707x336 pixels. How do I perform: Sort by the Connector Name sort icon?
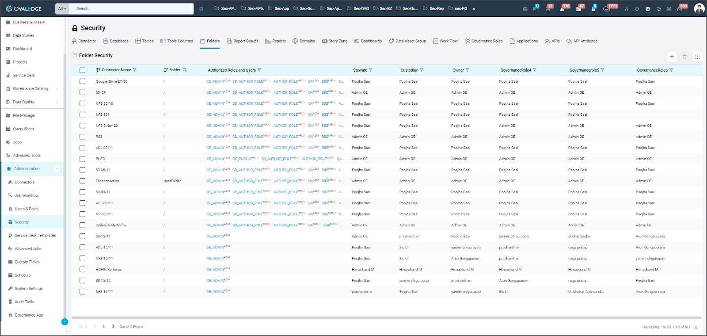click(98, 70)
